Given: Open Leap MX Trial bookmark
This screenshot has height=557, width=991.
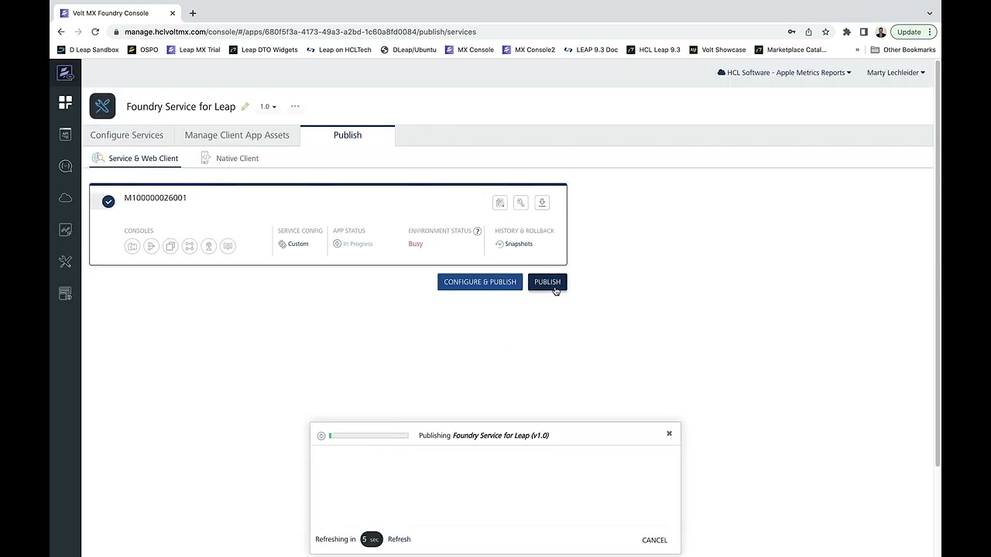Looking at the screenshot, I should 194,50.
